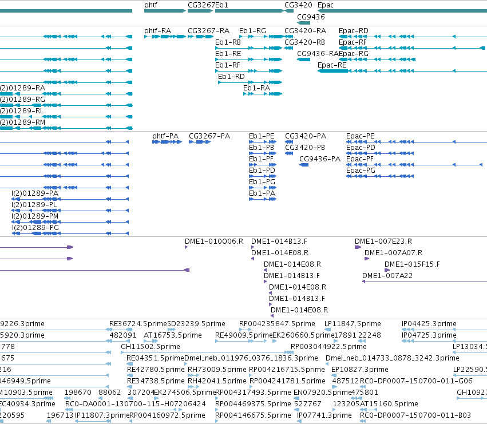The width and height of the screenshot is (487, 424).
Task: Click the l(2)01289-PL protein label
Action: tap(34, 205)
